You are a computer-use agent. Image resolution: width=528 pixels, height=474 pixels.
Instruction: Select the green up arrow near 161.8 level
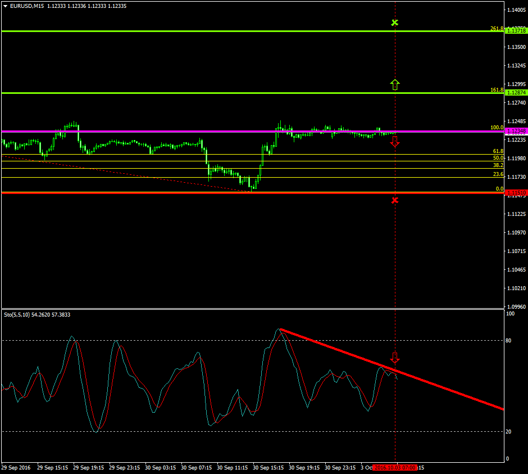395,85
